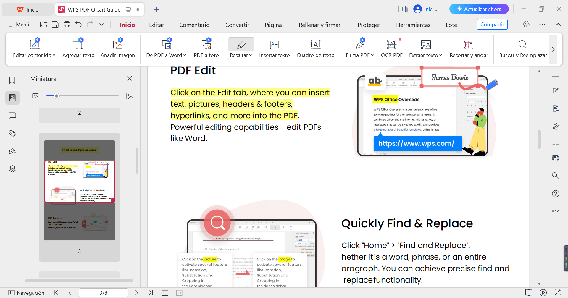568x298 pixels.
Task: Open the Proteger tab
Action: (369, 25)
